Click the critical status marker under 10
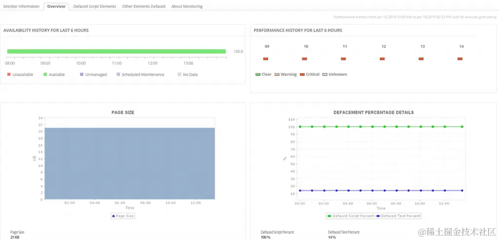The width and height of the screenshot is (499, 240). click(304, 59)
